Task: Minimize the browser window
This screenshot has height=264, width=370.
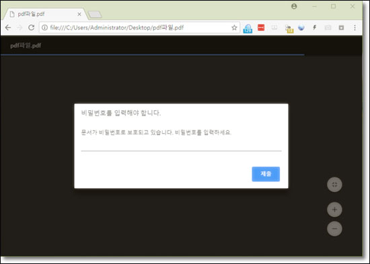Action: [x=314, y=6]
